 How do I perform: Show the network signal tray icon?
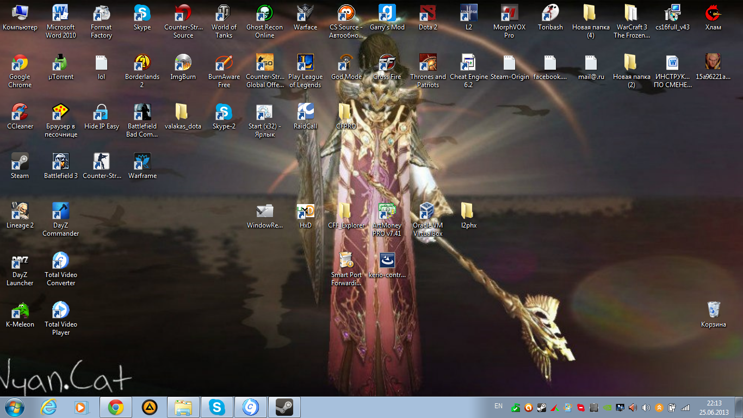coord(685,407)
